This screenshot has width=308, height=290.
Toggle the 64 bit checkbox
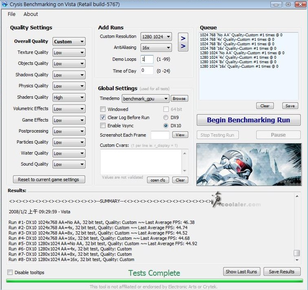(x=166, y=109)
